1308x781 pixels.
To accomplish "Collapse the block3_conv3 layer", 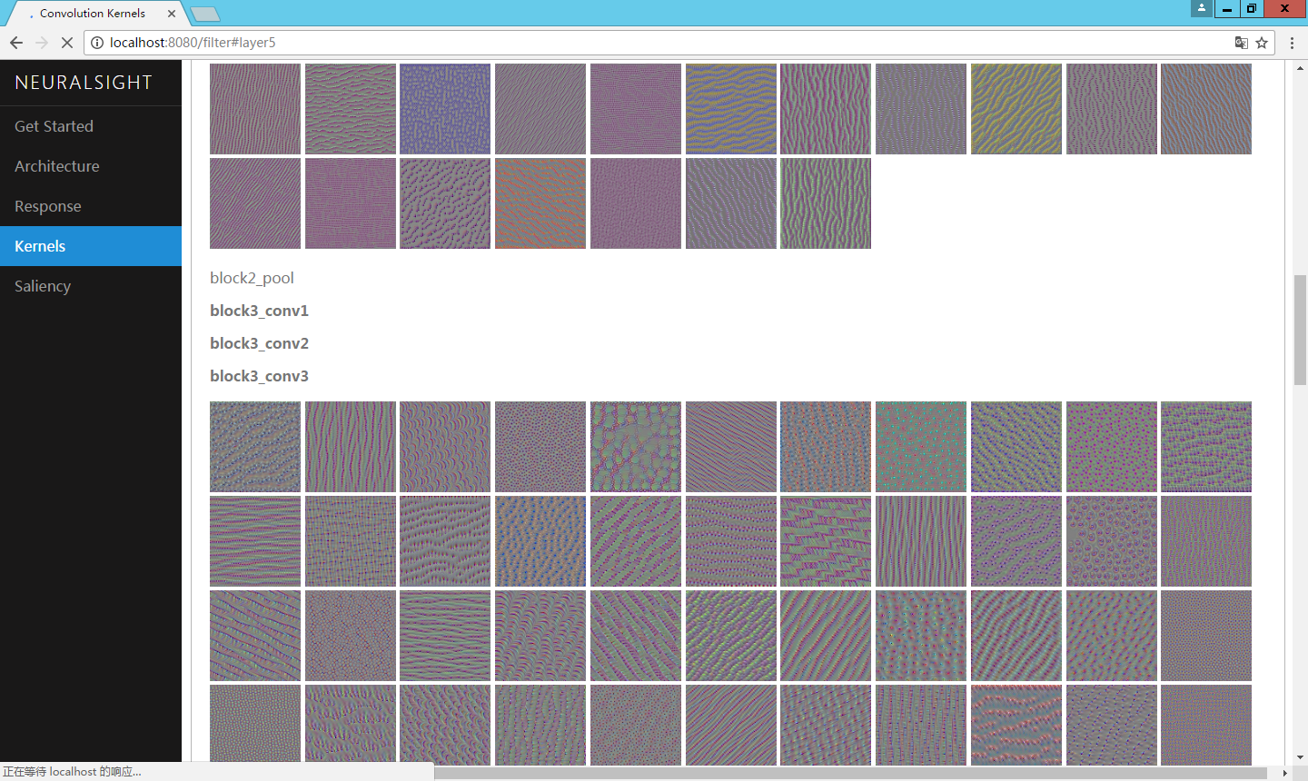I will pos(259,376).
